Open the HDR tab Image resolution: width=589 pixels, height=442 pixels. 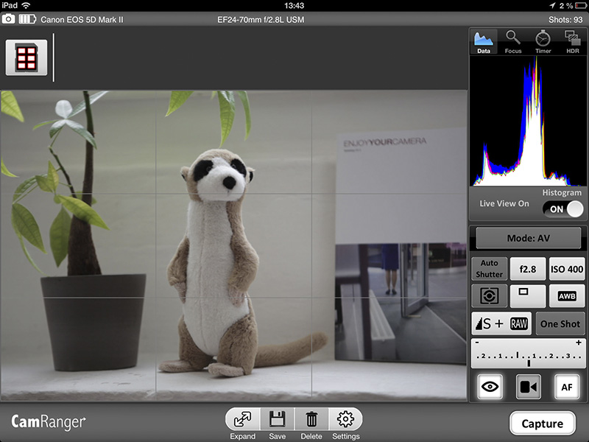tap(572, 42)
